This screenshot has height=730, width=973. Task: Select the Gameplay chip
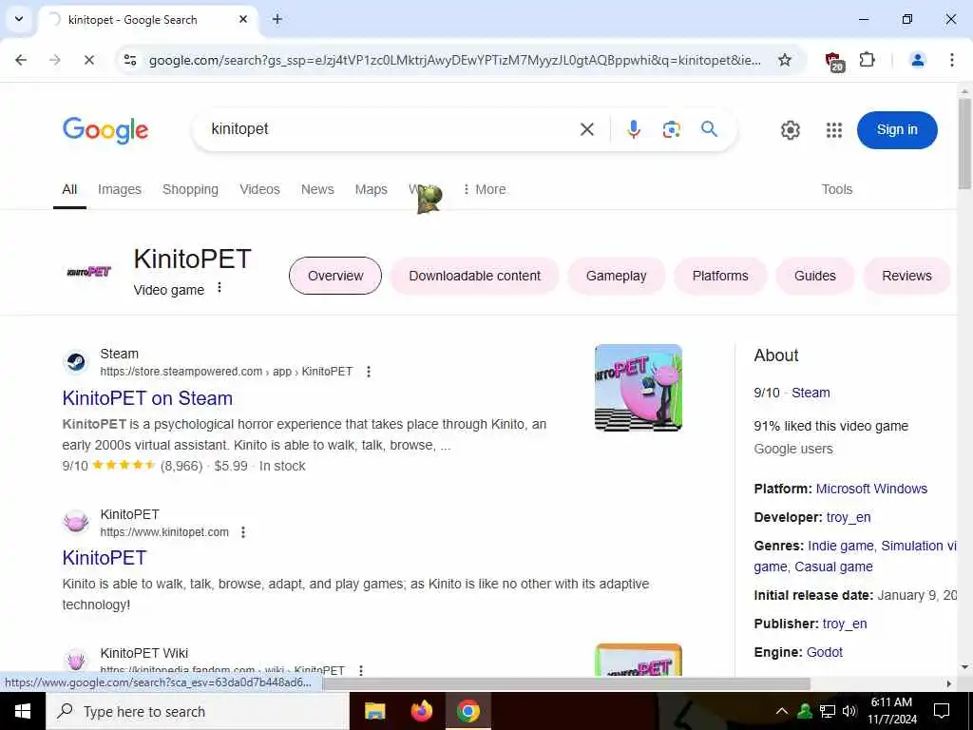click(616, 276)
